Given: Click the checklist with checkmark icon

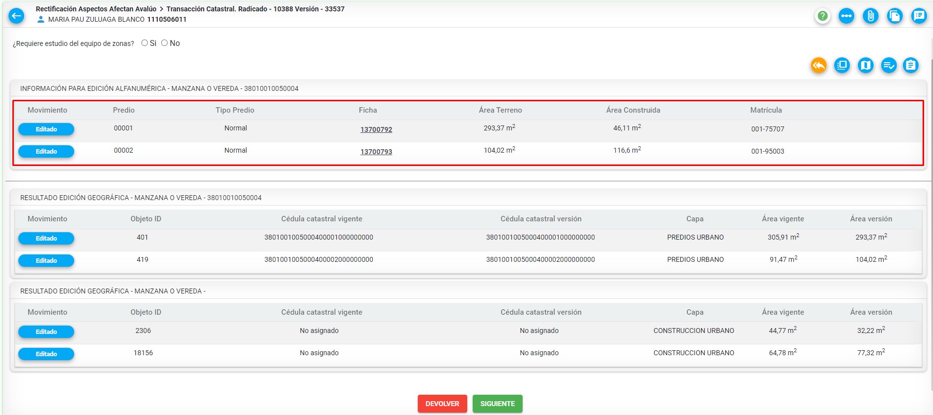Looking at the screenshot, I should [x=889, y=65].
